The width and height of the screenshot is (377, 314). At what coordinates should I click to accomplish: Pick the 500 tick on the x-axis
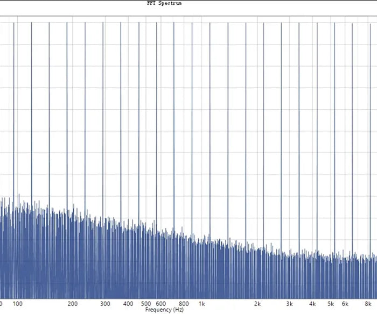click(x=146, y=304)
